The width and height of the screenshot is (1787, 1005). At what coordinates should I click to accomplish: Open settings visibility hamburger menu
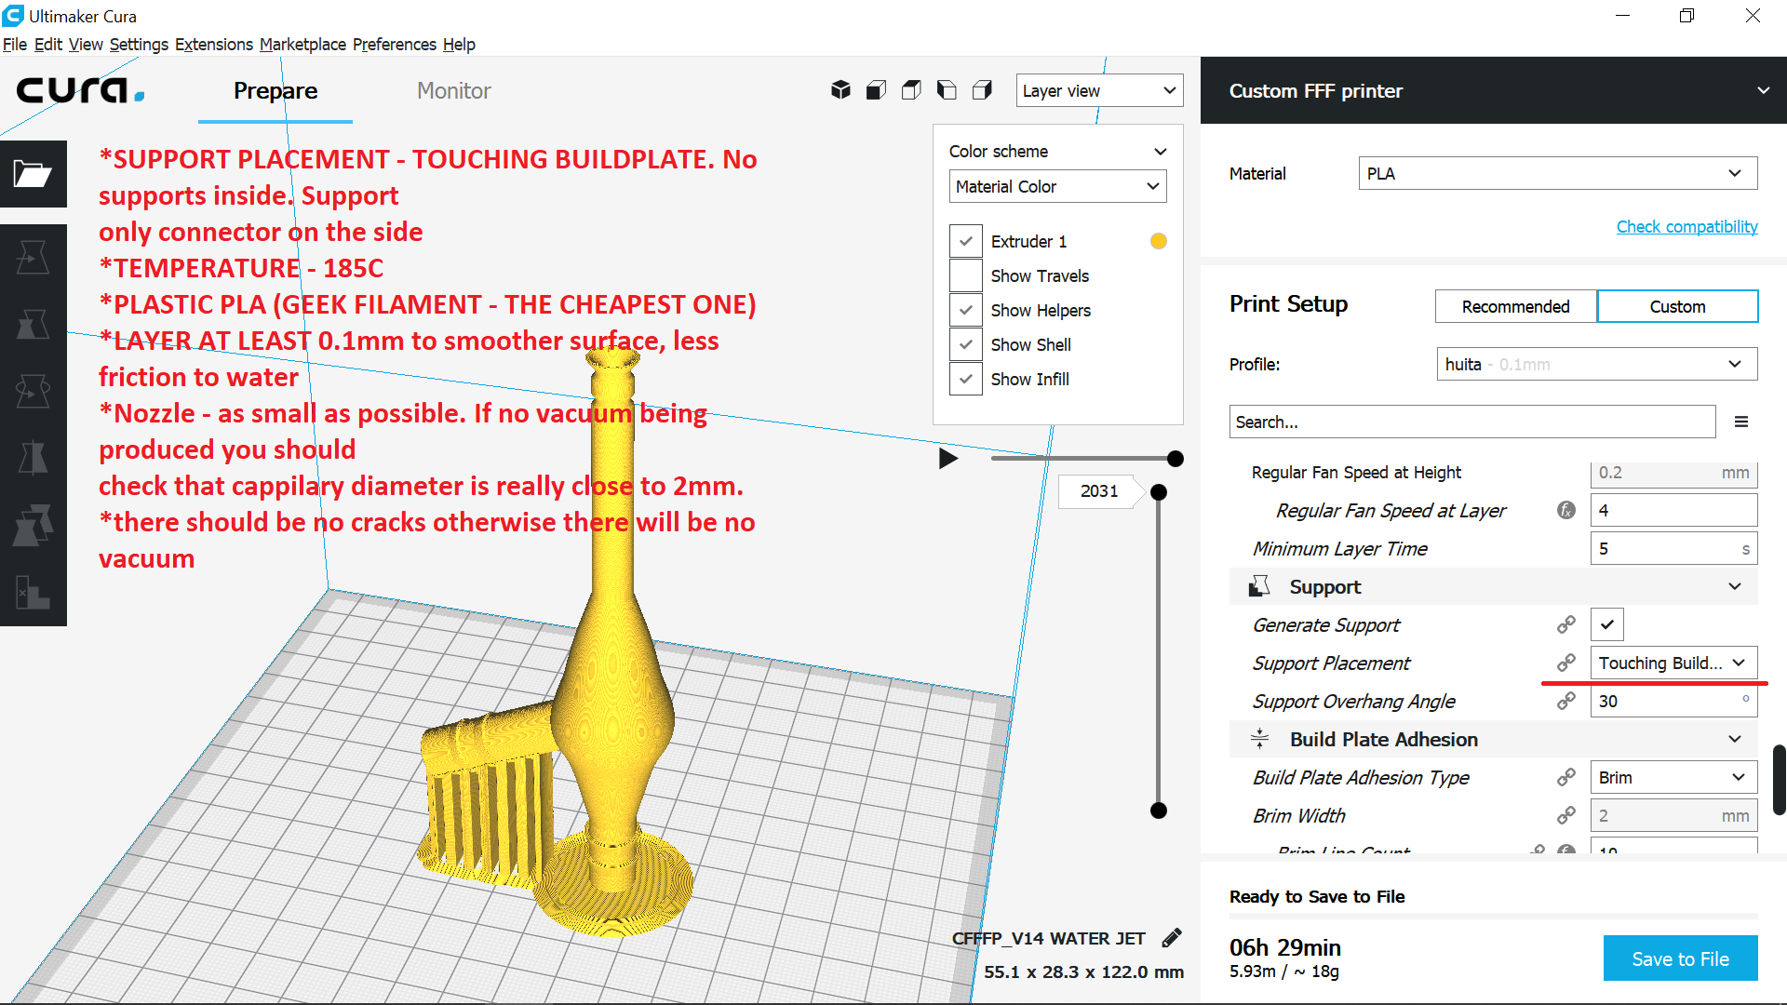[x=1741, y=422]
